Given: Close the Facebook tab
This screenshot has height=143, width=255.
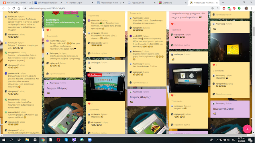Looking at the screenshot, I should click(61, 3).
